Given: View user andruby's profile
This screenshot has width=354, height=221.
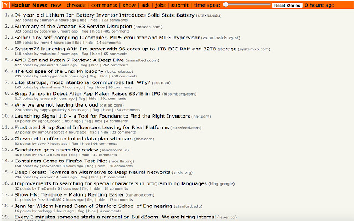Looking at the screenshot, I should click(x=46, y=20).
